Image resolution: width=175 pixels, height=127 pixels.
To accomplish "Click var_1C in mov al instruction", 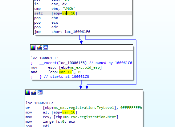I will 69,112.
